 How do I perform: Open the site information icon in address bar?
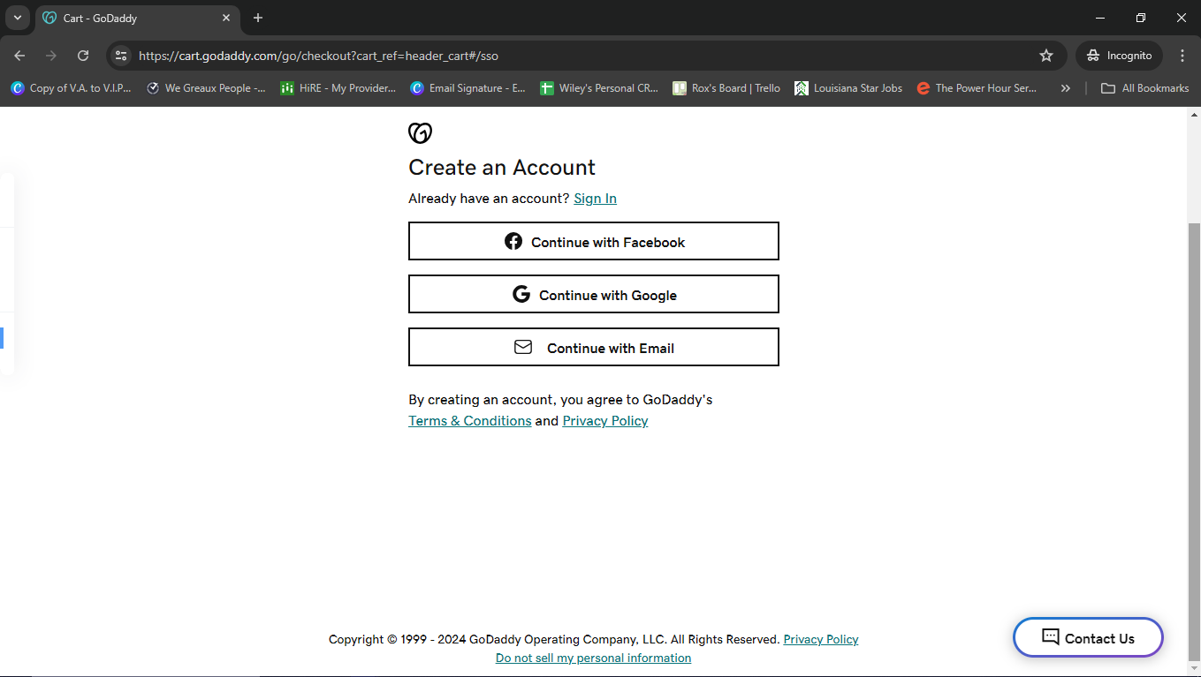(x=120, y=55)
